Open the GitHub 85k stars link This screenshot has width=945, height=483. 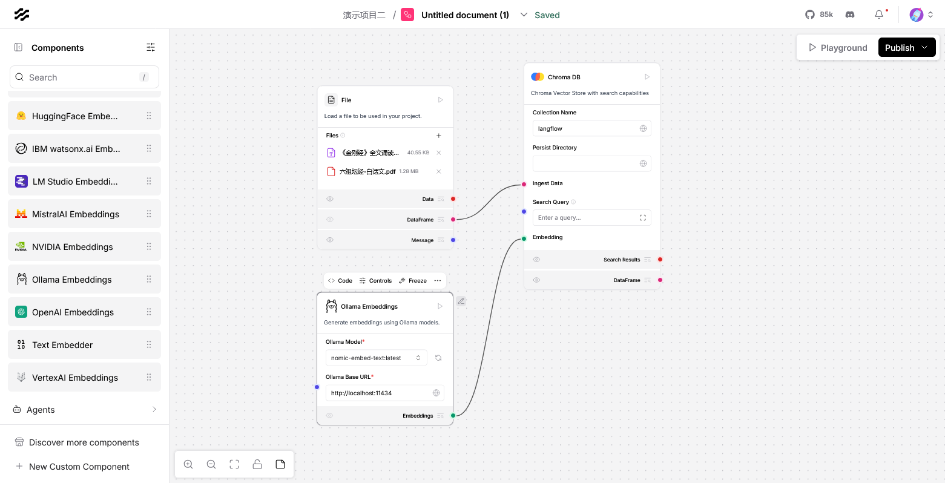[819, 15]
